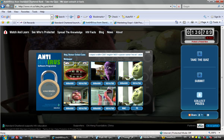Click the About nav link

tap(119, 32)
